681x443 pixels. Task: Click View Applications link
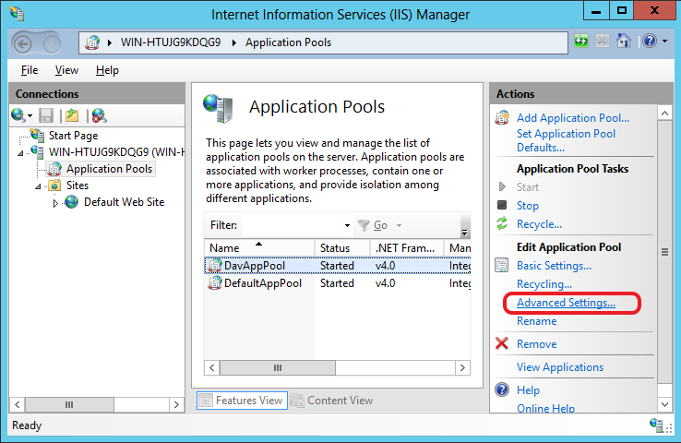[560, 367]
